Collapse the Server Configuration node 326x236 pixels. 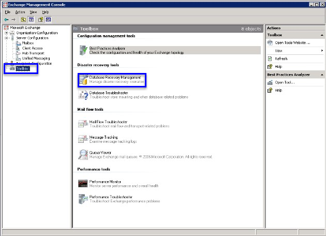point(6,38)
